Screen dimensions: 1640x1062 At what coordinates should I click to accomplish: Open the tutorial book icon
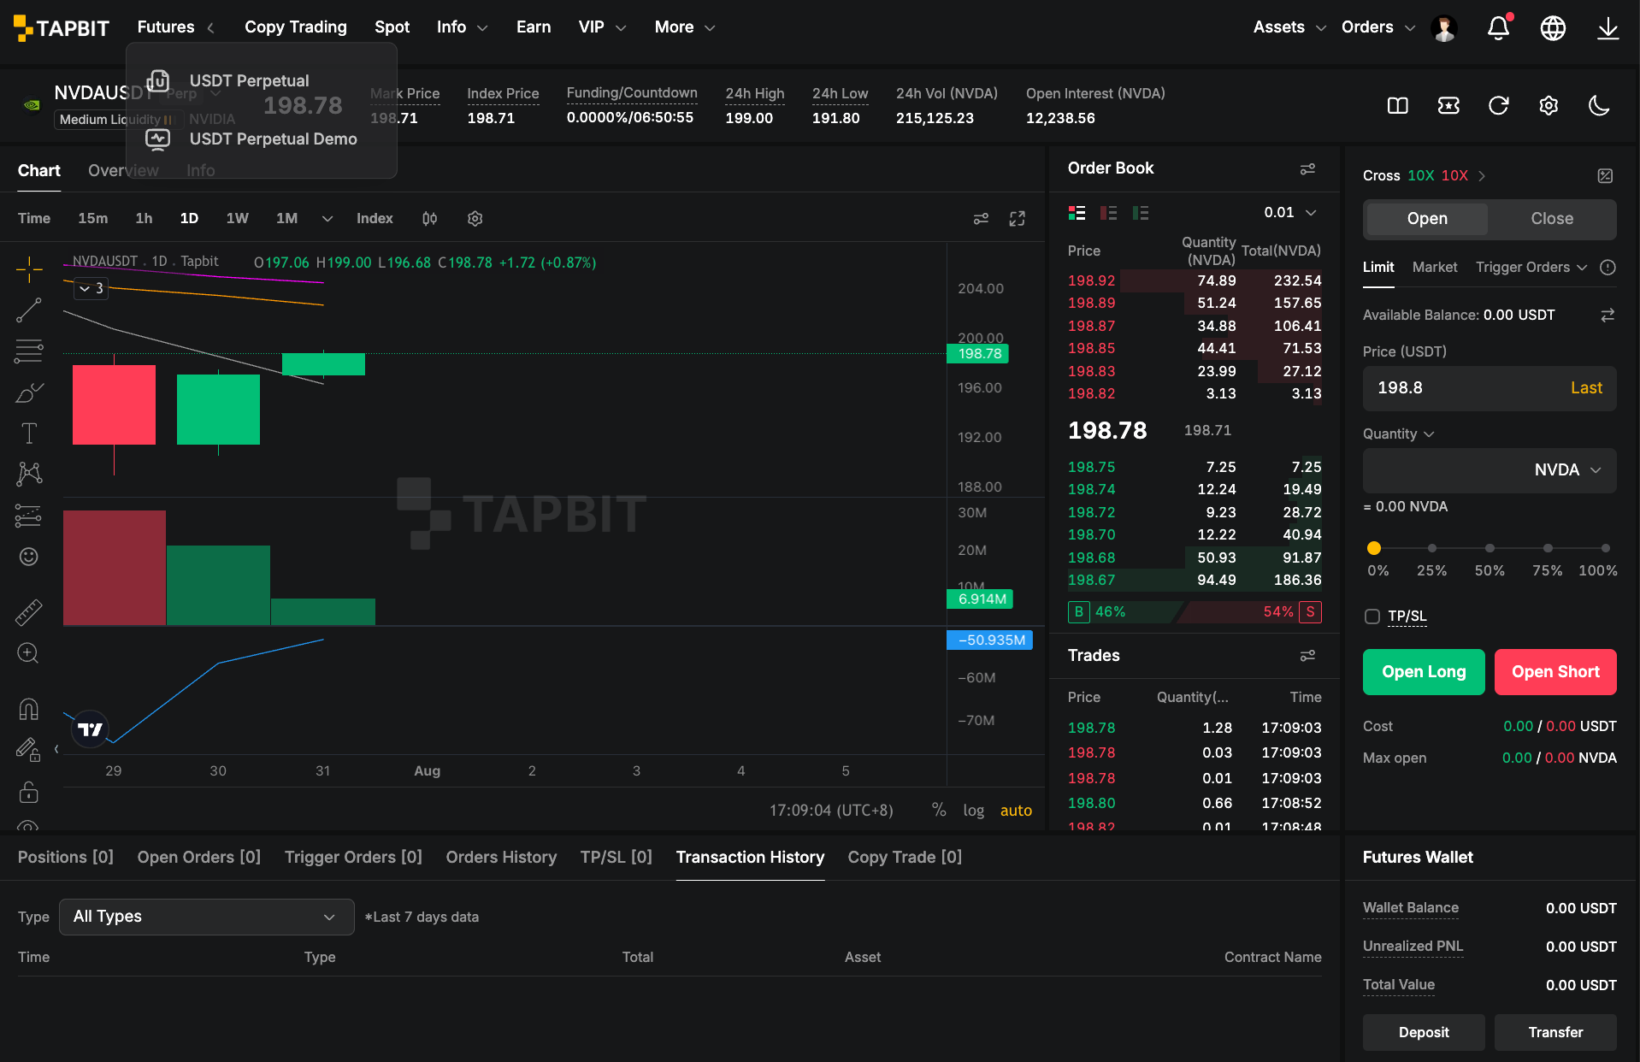pos(1397,105)
